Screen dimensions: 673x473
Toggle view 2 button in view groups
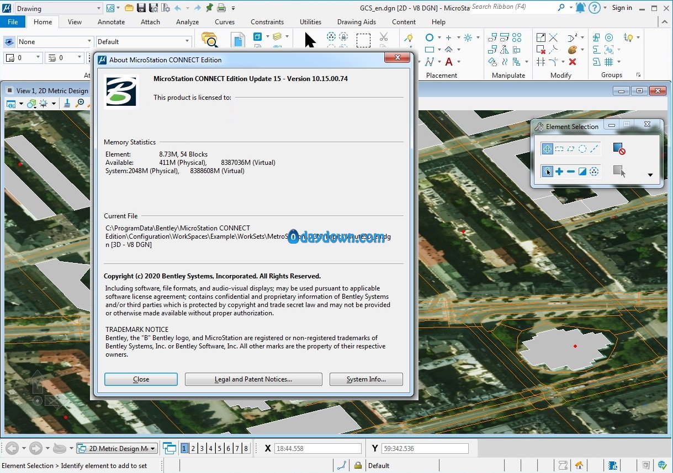coord(194,448)
